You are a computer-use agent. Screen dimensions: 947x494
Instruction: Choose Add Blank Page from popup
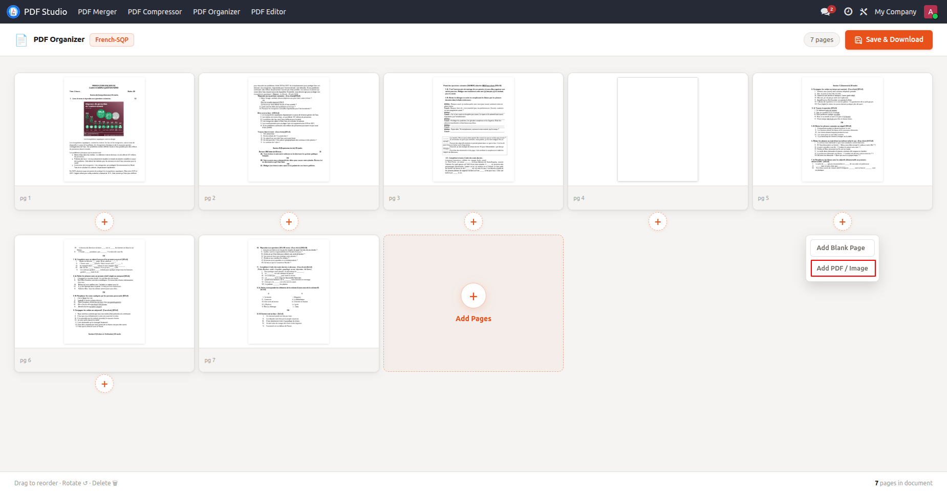(842, 248)
